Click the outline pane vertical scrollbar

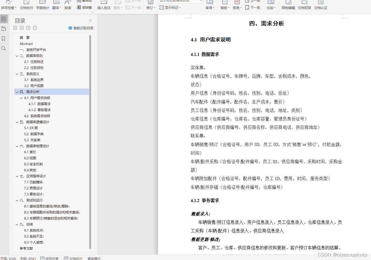pos(90,142)
